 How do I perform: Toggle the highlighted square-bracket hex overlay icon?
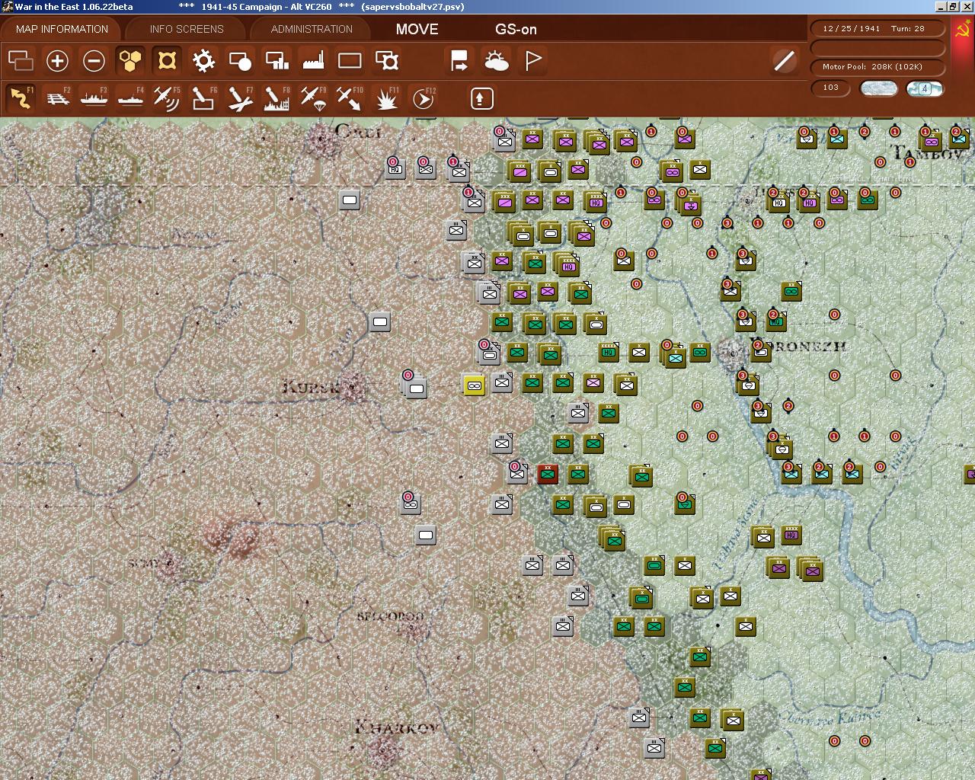click(x=167, y=60)
